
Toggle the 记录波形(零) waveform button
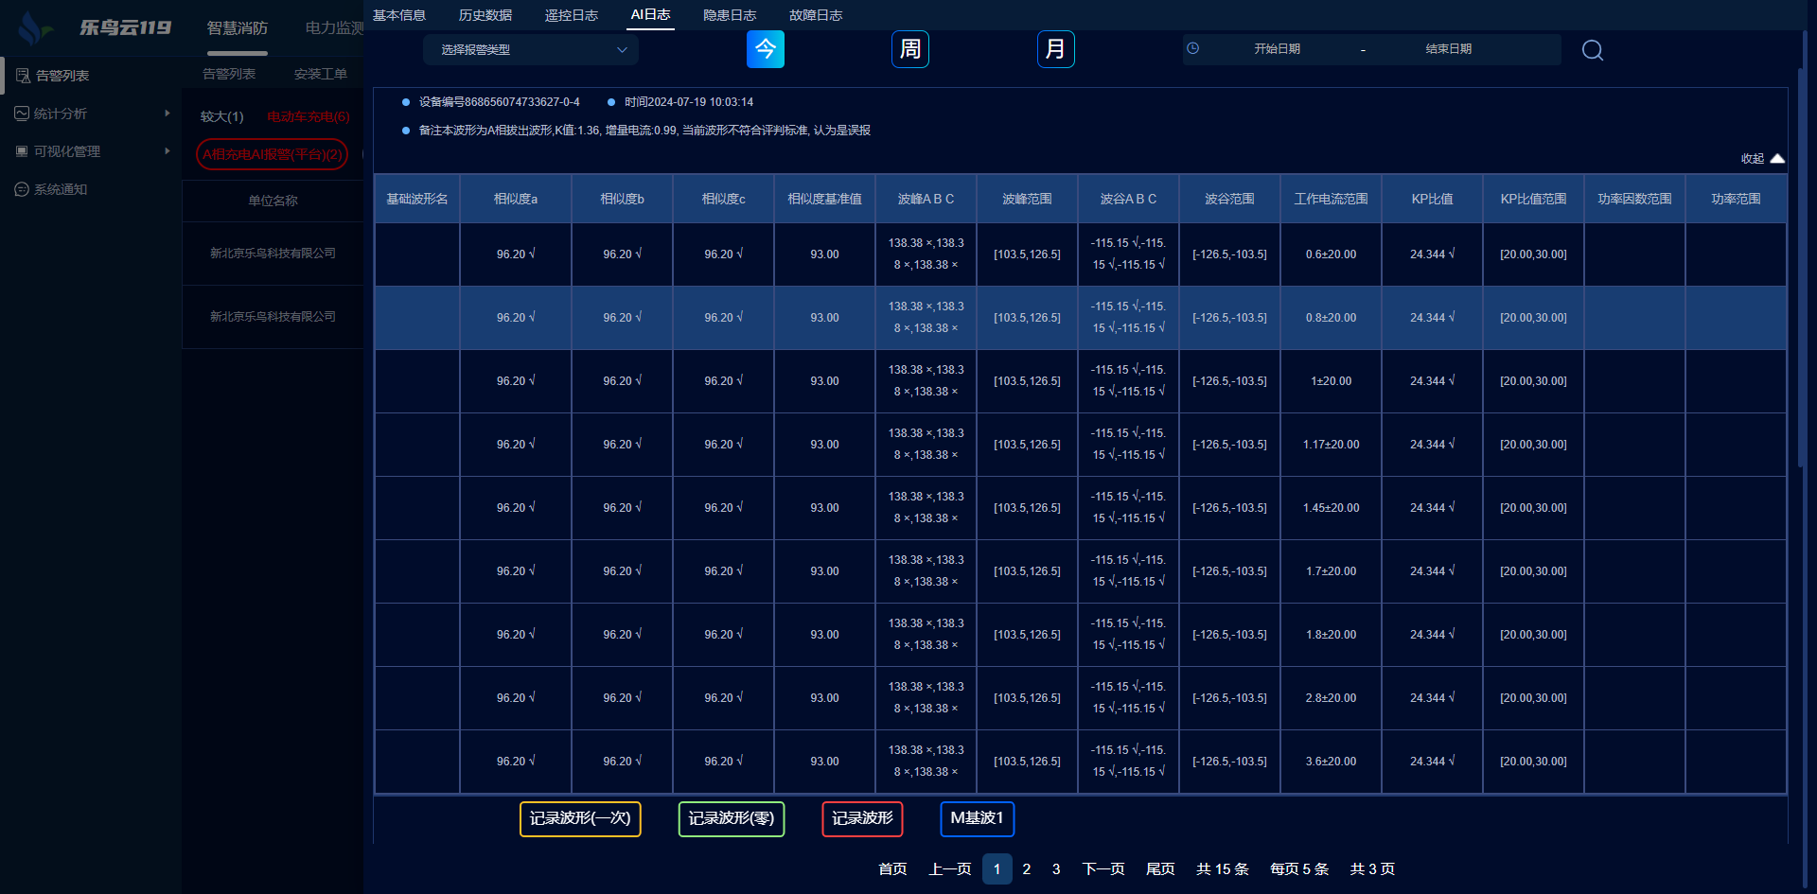click(x=731, y=818)
